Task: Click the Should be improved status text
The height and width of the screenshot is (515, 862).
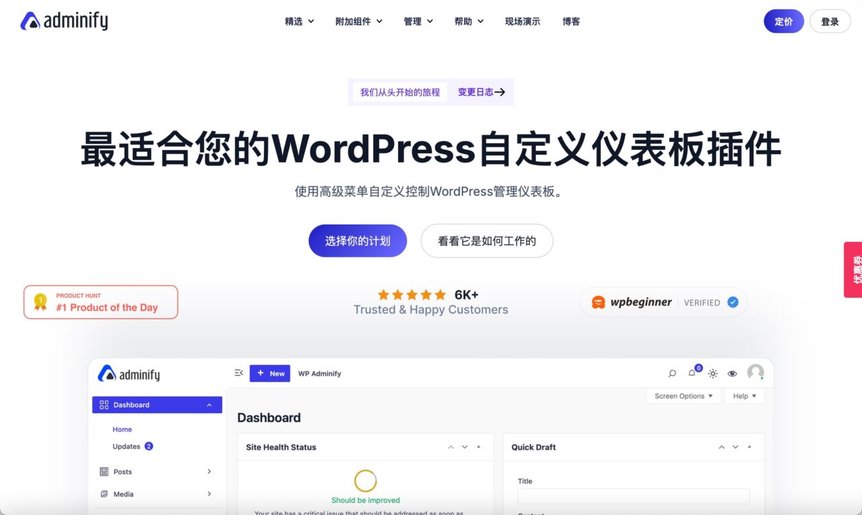Action: (x=366, y=500)
